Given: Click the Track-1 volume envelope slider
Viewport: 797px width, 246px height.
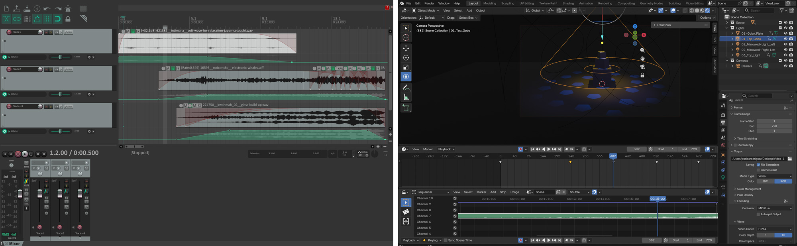Looking at the screenshot, I should [x=60, y=57].
